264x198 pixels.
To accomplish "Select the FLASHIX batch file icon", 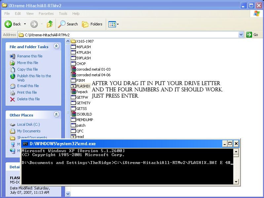I will [73, 86].
